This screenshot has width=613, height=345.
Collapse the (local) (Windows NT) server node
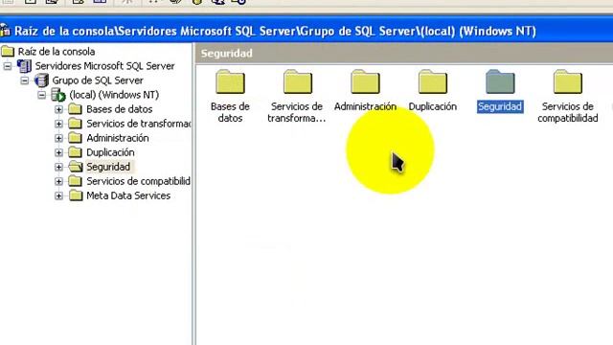[x=42, y=95]
